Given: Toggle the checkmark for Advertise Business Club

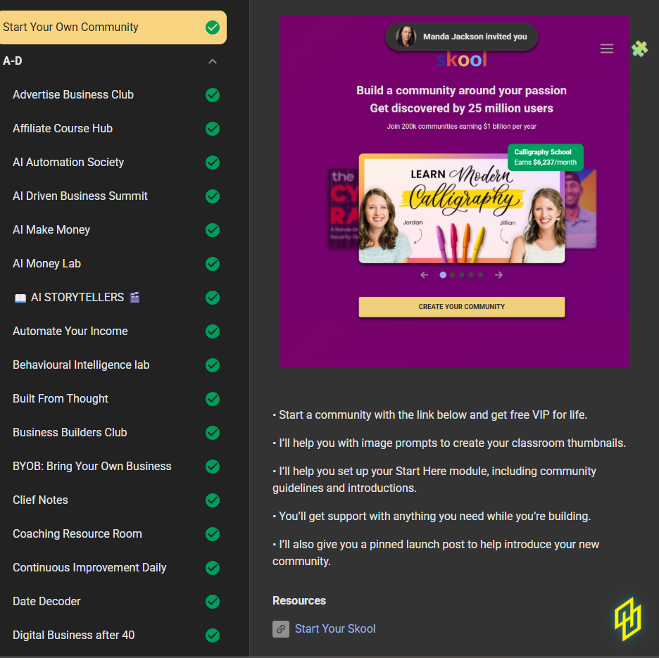Looking at the screenshot, I should coord(213,95).
